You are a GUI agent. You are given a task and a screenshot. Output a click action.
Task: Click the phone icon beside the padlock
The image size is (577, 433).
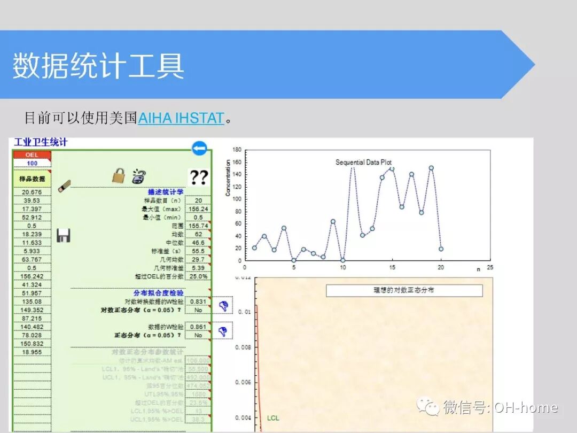pyautogui.click(x=139, y=176)
